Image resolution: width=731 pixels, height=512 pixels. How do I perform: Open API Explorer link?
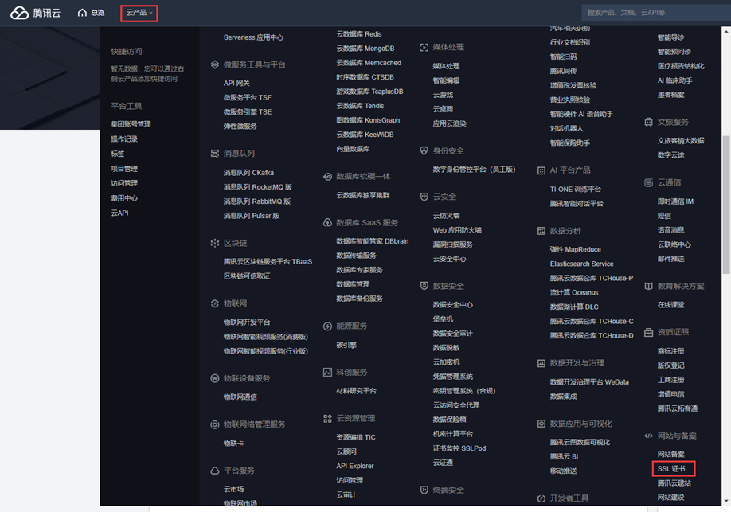coord(355,466)
